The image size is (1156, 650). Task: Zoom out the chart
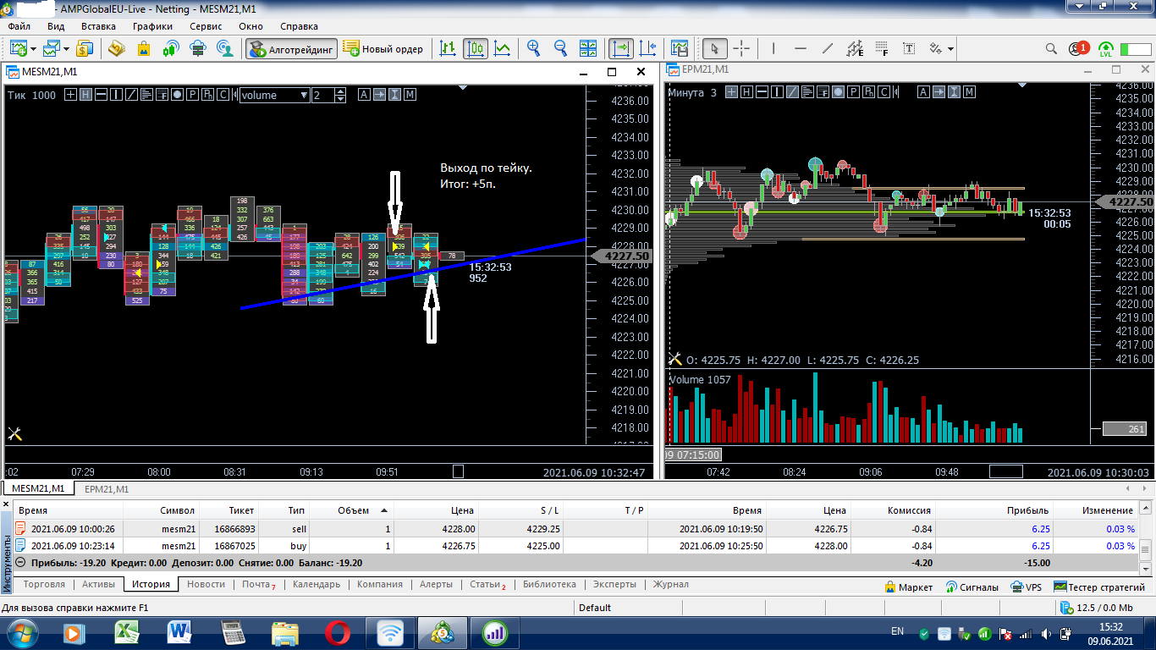pos(560,48)
